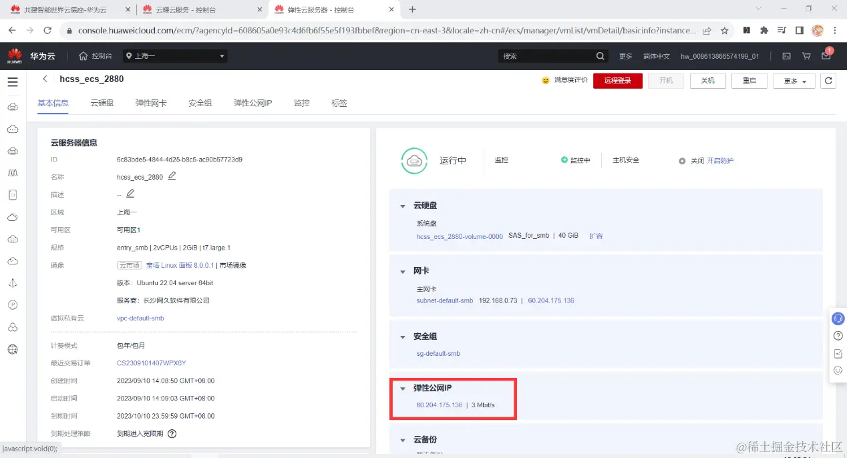Viewport: 847px width, 458px height.
Task: Click the 满意度评价 link
Action: pos(571,80)
